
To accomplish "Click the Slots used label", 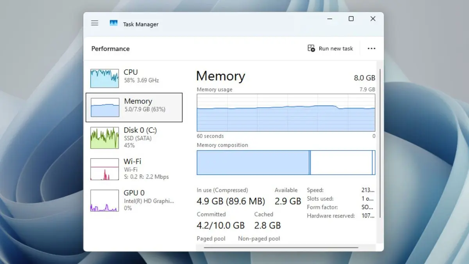I will pos(320,199).
